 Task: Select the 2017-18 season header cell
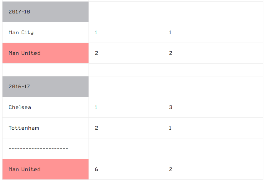pos(45,12)
